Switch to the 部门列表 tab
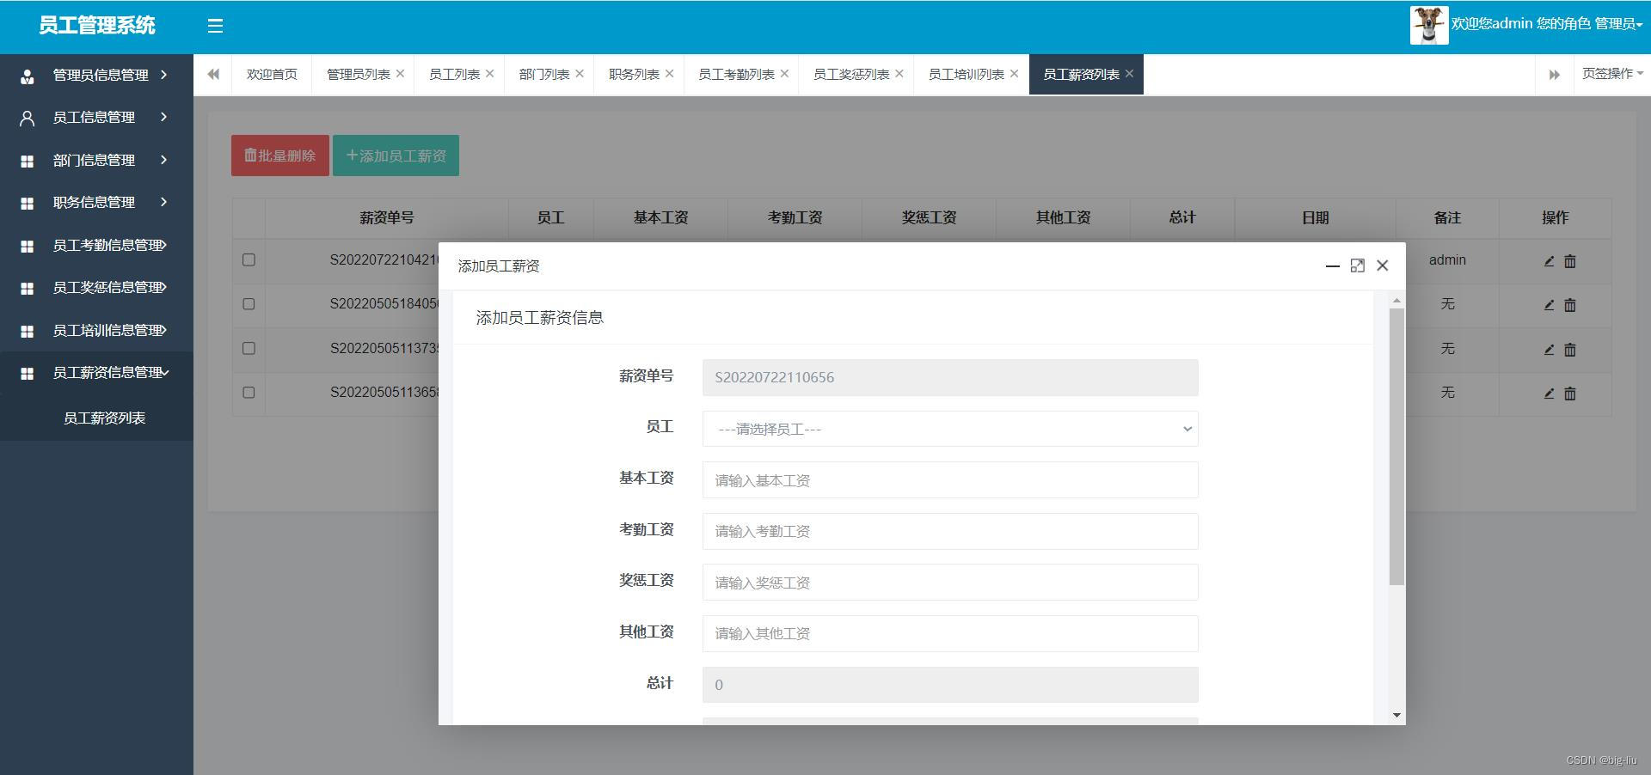Screen dimensions: 1651x775 pos(543,75)
